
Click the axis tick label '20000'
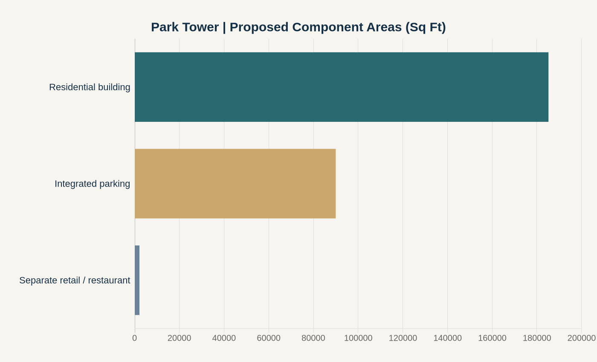[179, 338]
